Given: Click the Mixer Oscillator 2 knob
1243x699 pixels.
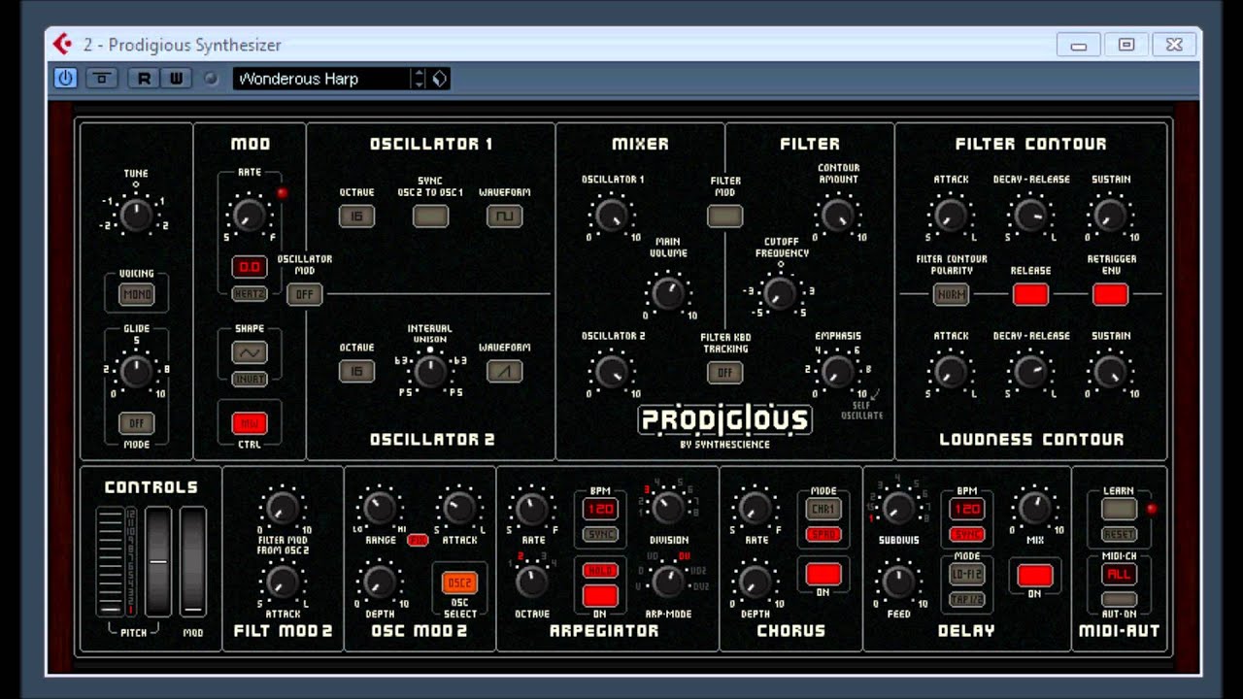Looking at the screenshot, I should click(612, 370).
